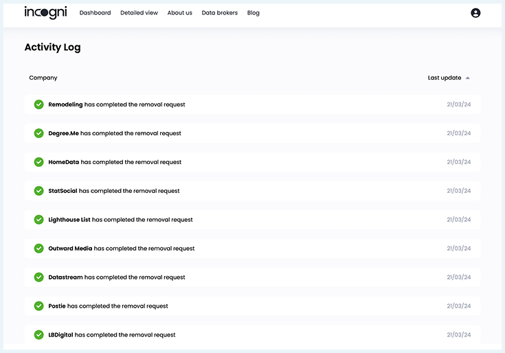Navigate to Data brokers
Viewport: 505px width, 353px height.
click(x=220, y=13)
